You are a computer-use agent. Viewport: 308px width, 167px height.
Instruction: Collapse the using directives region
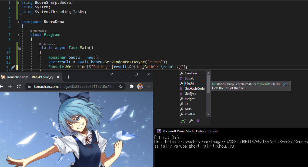tap(20, 3)
